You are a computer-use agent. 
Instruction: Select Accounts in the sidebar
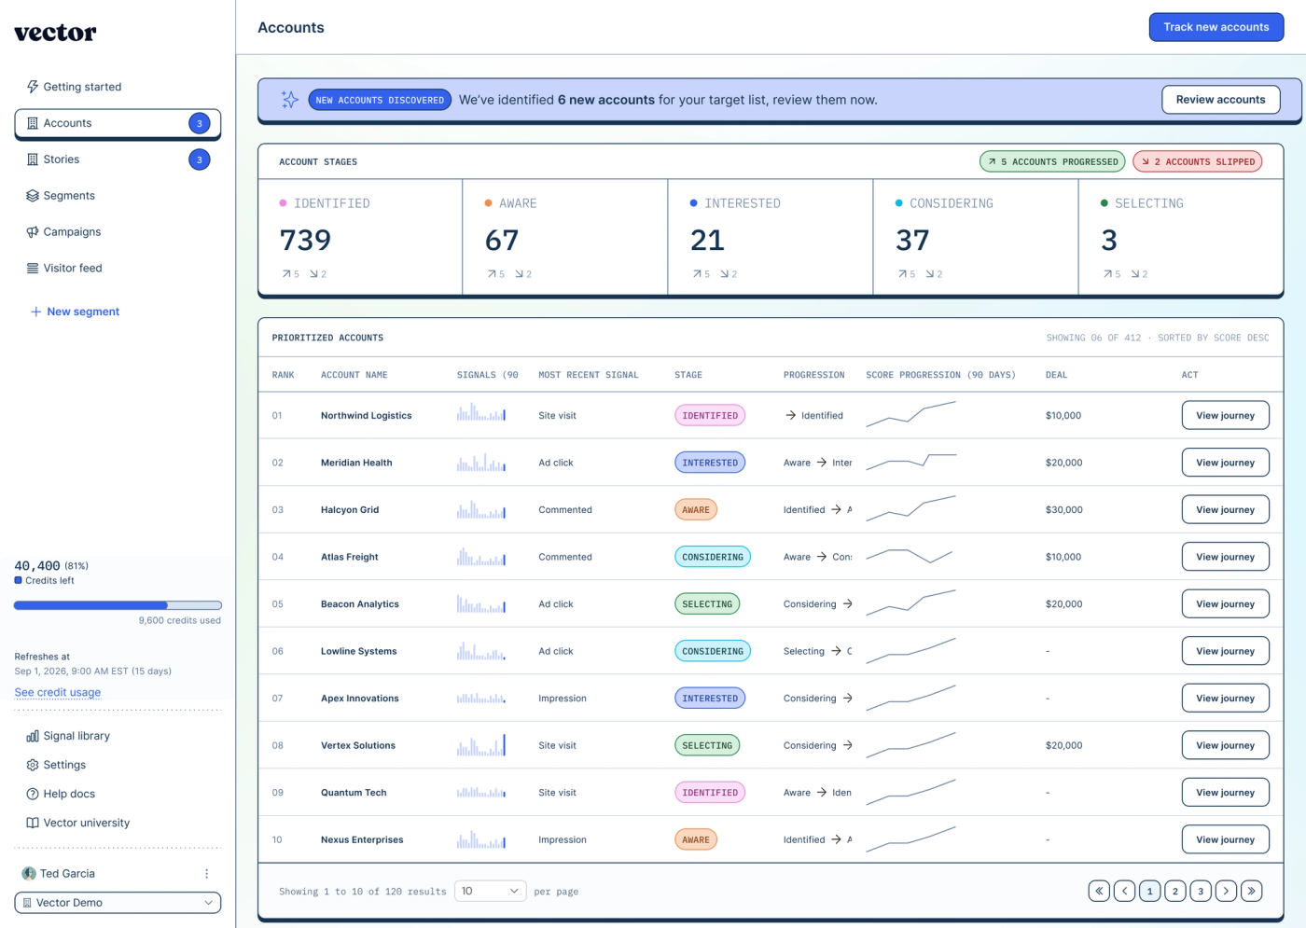tap(118, 123)
